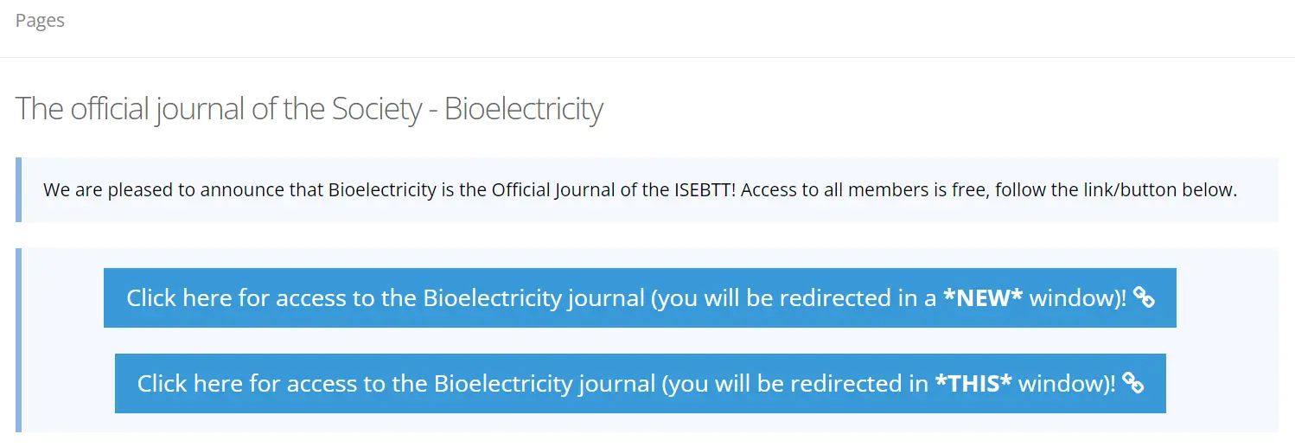This screenshot has width=1295, height=447.
Task: Click the bold *THIS* text in the second button
Action: (973, 384)
